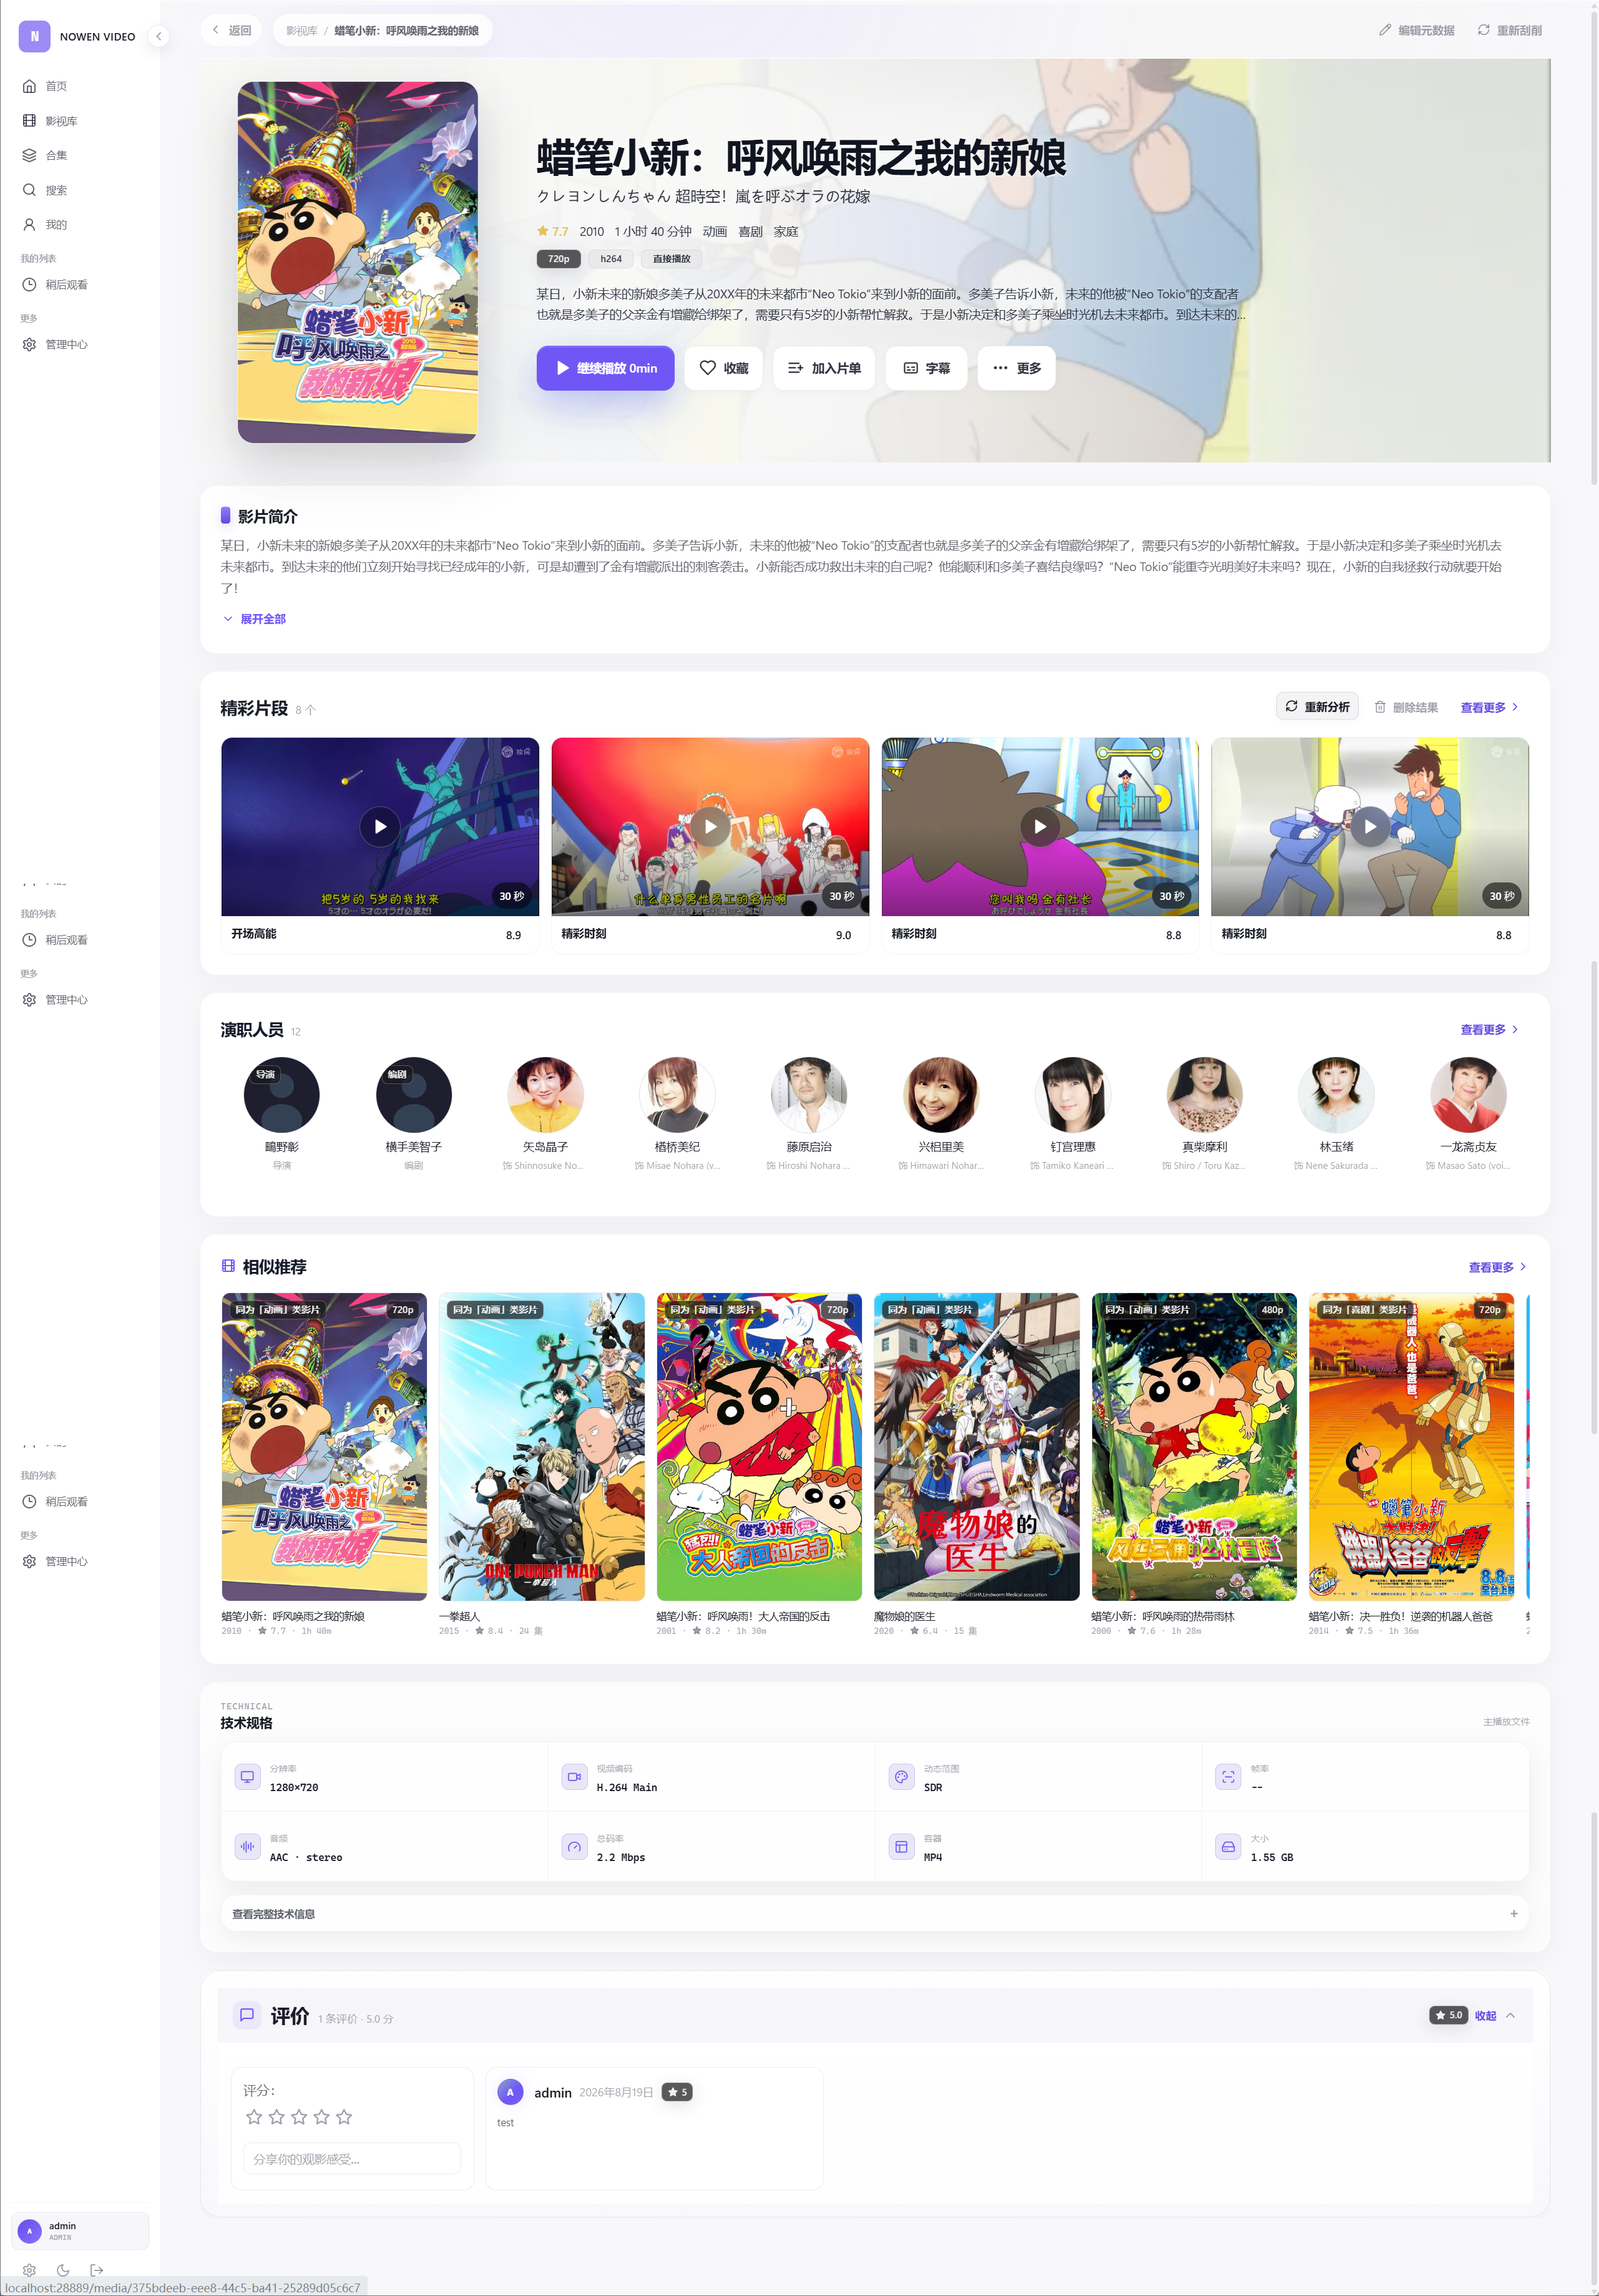Image resolution: width=1599 pixels, height=2296 pixels.
Task: Click the 音频 waveform icon
Action: click(247, 1847)
